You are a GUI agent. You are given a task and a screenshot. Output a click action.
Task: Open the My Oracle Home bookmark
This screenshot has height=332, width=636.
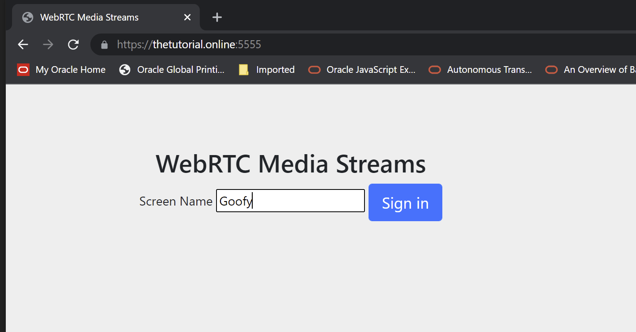(70, 70)
